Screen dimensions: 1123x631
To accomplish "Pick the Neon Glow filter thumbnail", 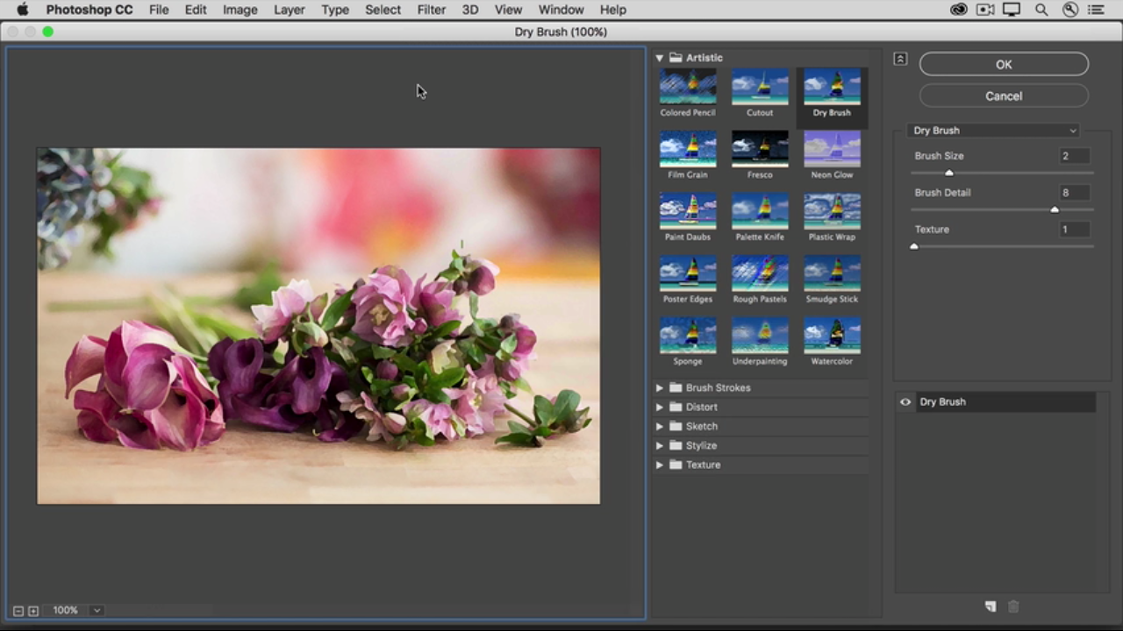I will pyautogui.click(x=832, y=150).
